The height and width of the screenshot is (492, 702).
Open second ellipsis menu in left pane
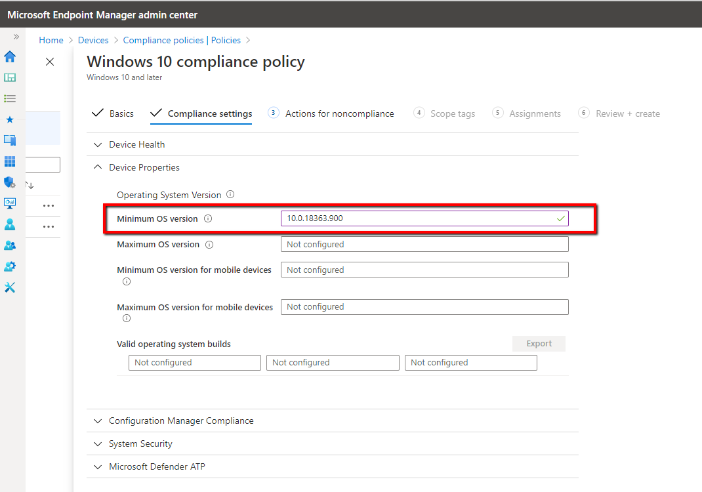coord(49,227)
